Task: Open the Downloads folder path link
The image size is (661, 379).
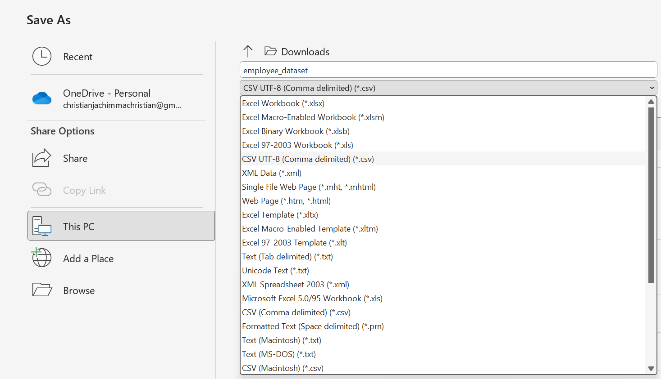Action: tap(305, 52)
